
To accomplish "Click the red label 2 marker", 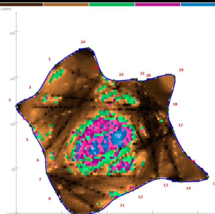I will tap(30, 87).
